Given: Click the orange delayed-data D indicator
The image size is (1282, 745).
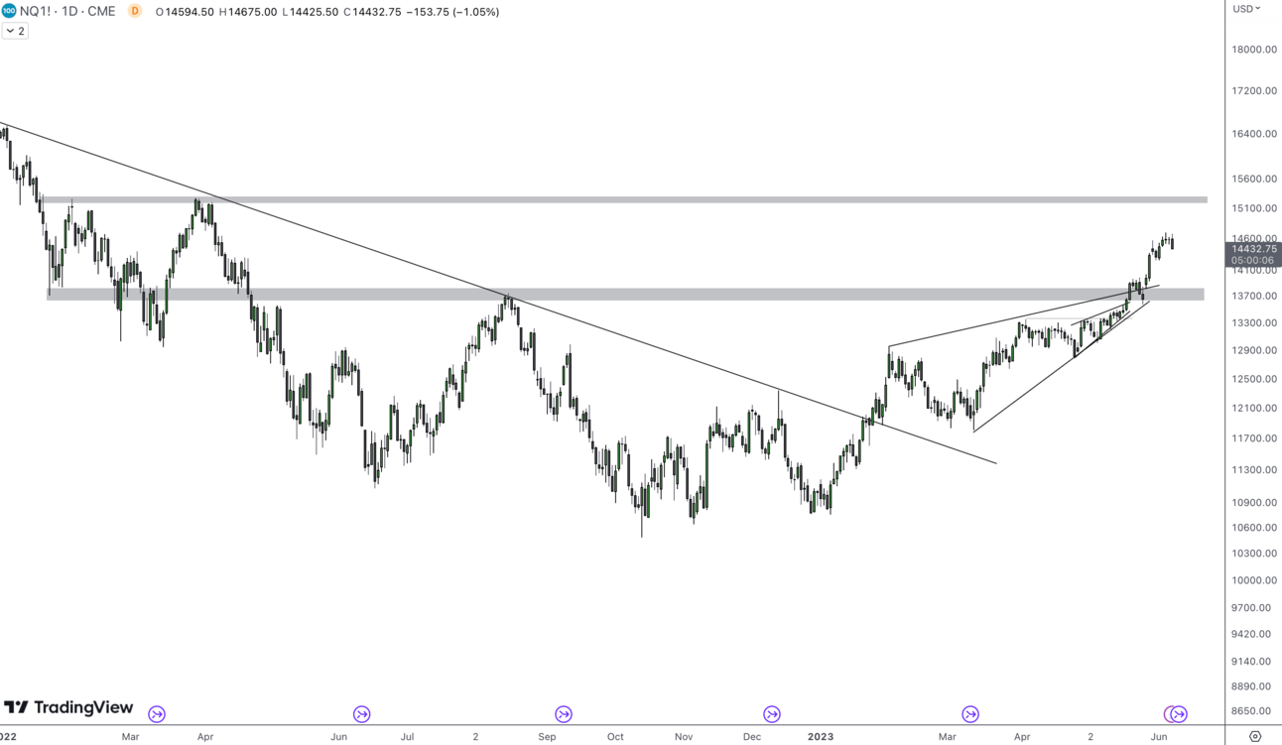Looking at the screenshot, I should coord(135,11).
